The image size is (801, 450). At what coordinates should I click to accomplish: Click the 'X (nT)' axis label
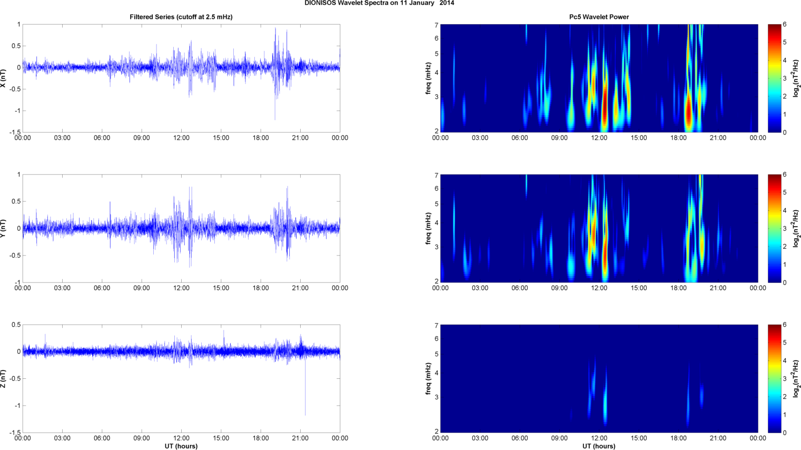4,79
